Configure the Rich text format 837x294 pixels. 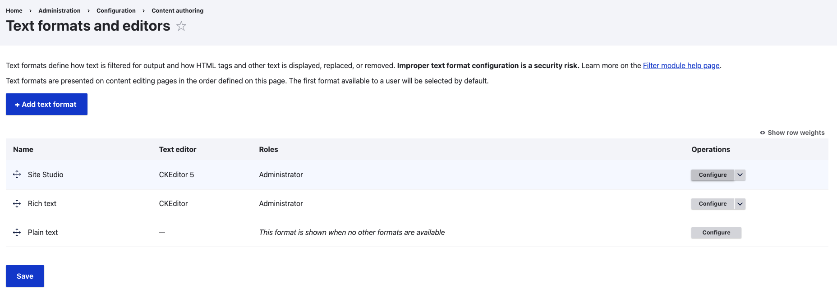[713, 204]
